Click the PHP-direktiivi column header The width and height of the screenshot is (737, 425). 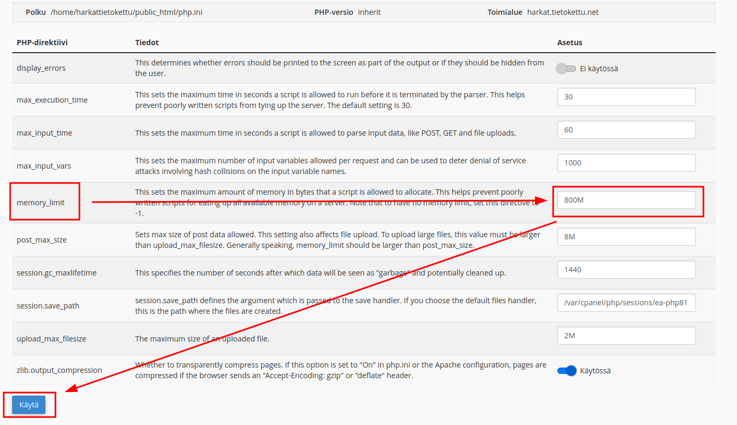(42, 43)
